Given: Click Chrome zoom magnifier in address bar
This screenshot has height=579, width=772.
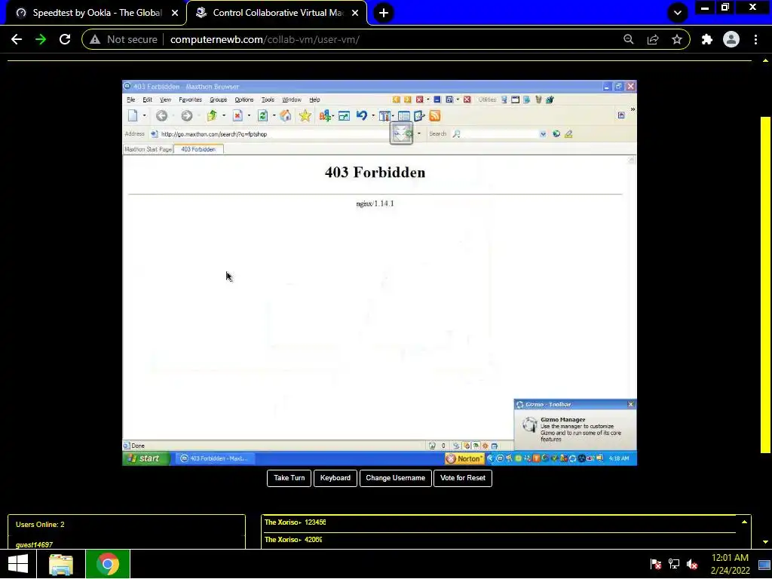Looking at the screenshot, I should pos(628,39).
